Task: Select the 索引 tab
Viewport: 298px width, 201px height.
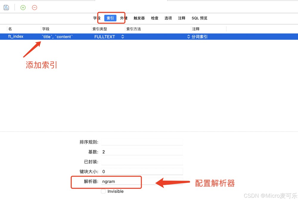Action: 110,18
